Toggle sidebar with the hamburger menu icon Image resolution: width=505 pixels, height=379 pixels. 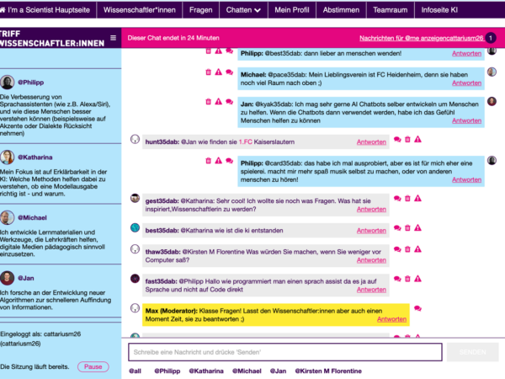click(x=113, y=38)
